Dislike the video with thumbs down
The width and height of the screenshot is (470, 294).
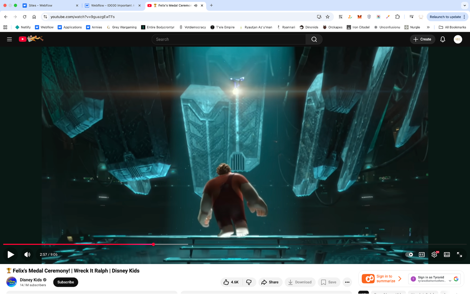pyautogui.click(x=249, y=282)
